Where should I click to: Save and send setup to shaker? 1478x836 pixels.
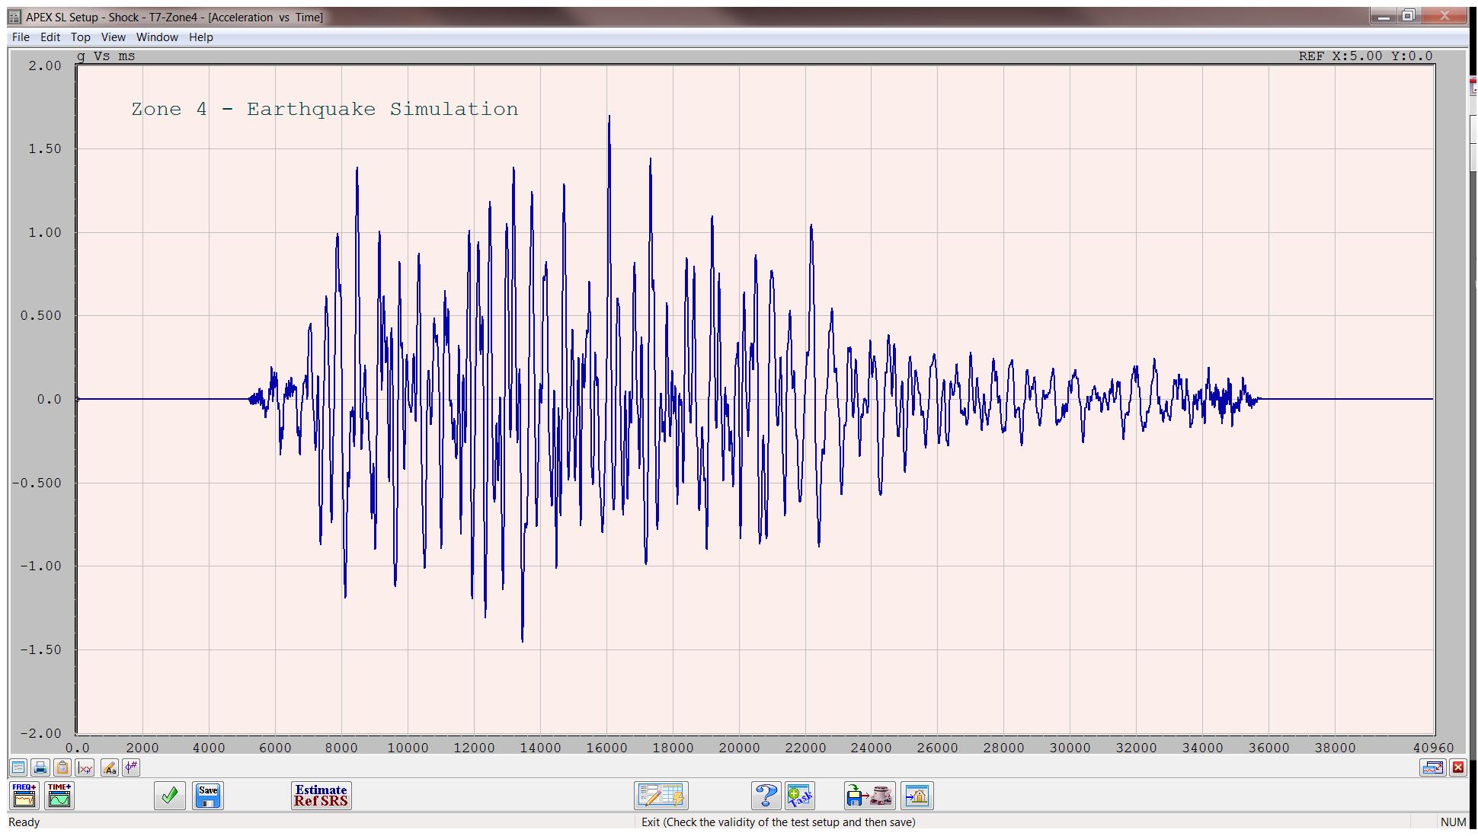point(869,796)
